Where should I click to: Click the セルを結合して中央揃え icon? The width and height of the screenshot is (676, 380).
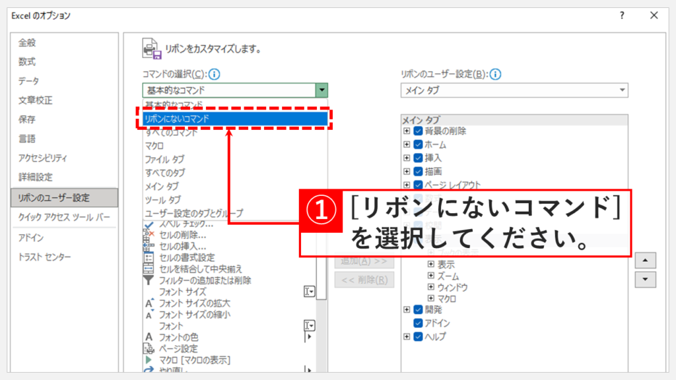(149, 269)
